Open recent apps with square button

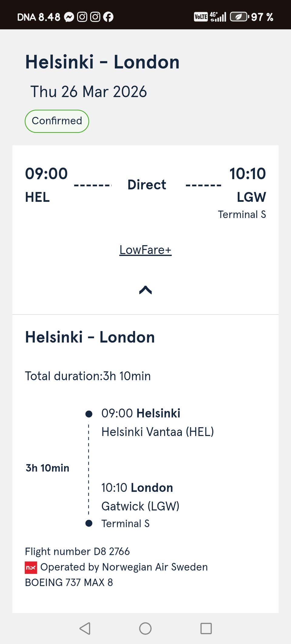[x=206, y=628]
